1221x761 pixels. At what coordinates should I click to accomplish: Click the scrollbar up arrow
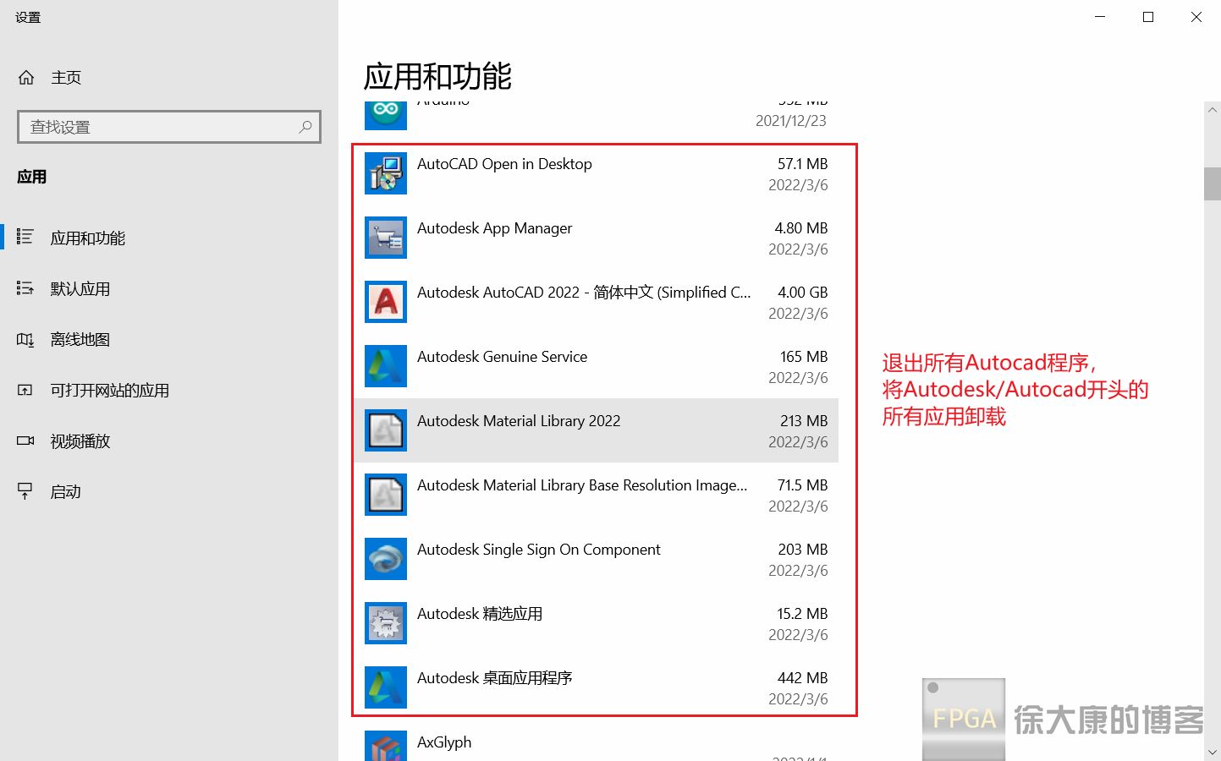click(x=1213, y=110)
